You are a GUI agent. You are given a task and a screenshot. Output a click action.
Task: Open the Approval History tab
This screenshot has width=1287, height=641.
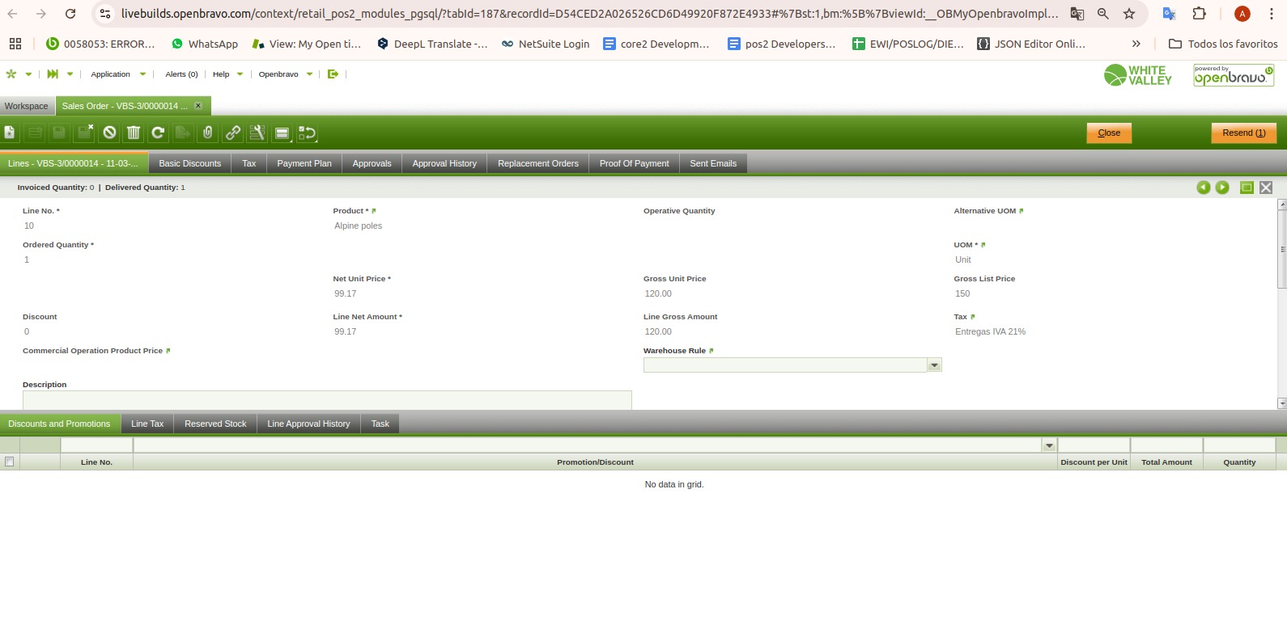(x=444, y=163)
